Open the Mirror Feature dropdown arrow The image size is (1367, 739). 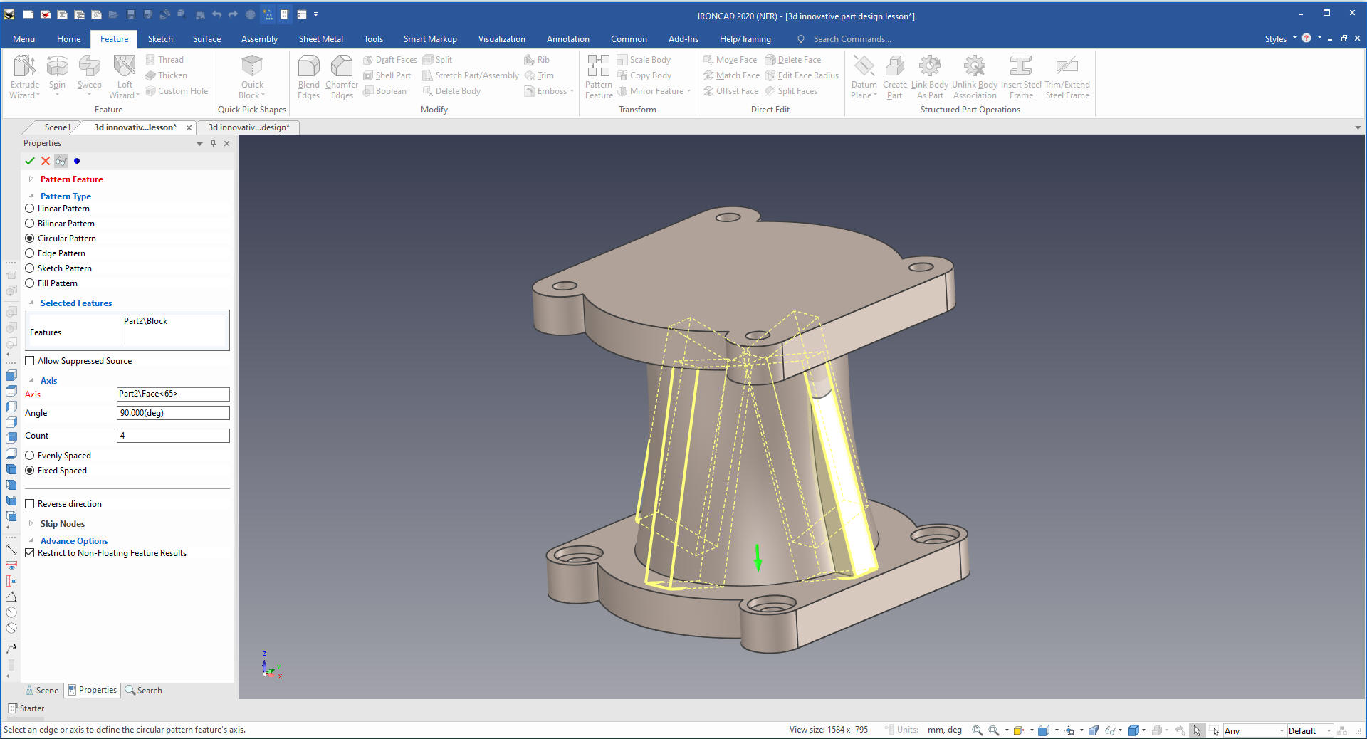(x=688, y=91)
